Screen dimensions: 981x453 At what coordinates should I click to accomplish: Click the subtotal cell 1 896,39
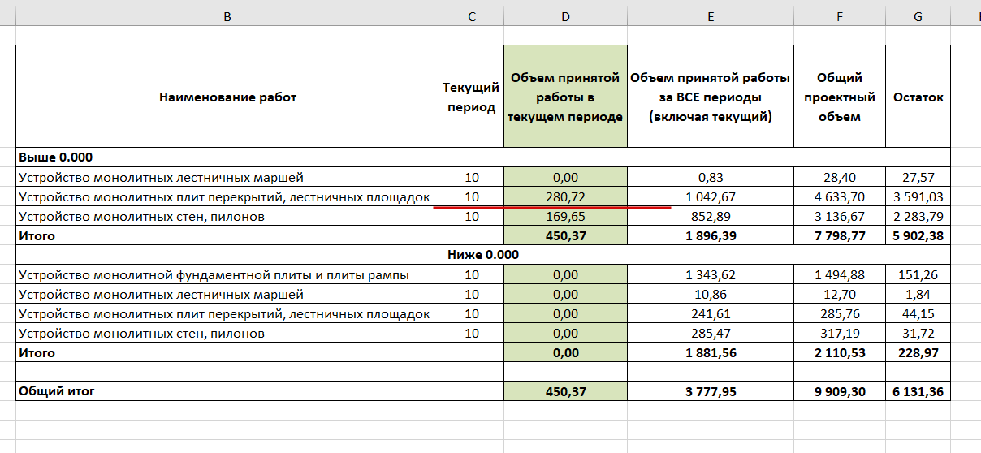point(711,236)
